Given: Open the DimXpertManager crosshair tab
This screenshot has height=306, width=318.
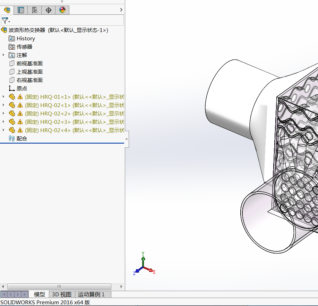Looking at the screenshot, I should pyautogui.click(x=49, y=10).
